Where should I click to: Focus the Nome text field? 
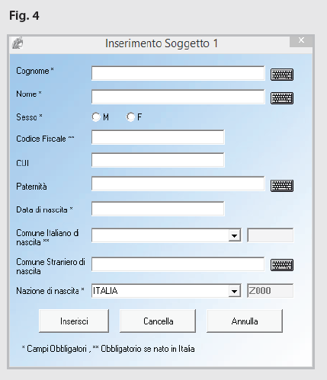178,97
